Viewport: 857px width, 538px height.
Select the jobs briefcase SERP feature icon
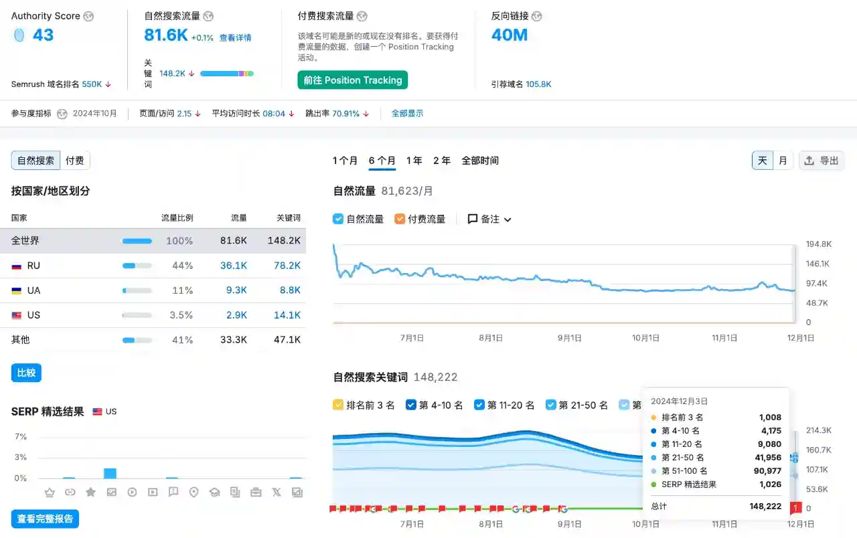tap(256, 492)
